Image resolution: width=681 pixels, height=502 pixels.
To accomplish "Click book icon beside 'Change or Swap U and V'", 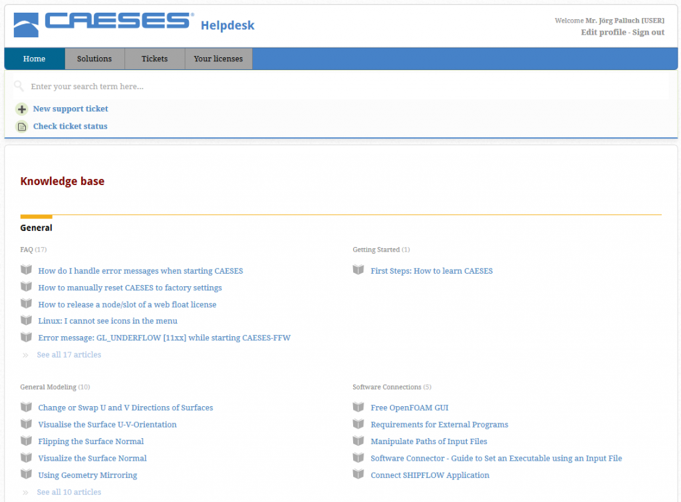I will 26,407.
